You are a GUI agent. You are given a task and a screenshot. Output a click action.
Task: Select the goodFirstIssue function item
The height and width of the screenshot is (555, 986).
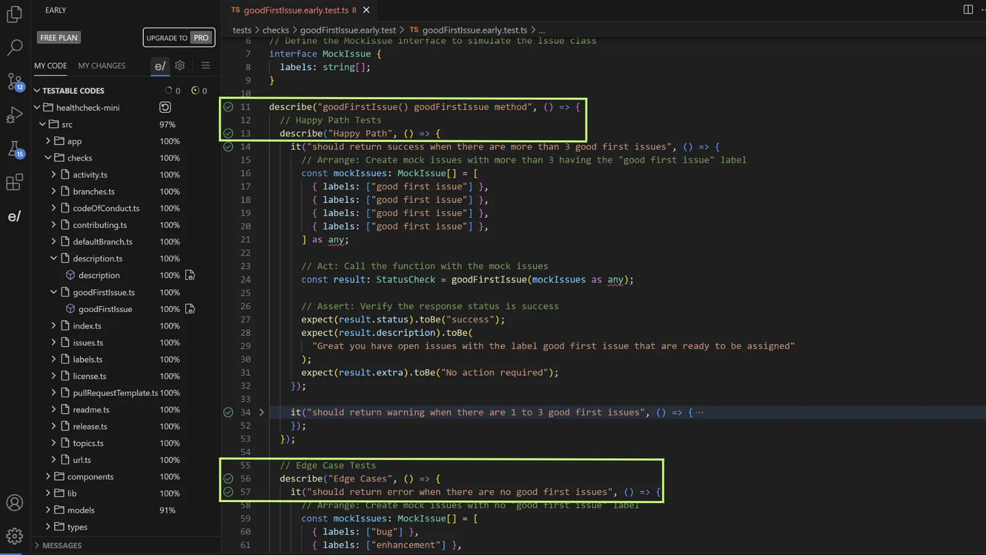point(105,309)
